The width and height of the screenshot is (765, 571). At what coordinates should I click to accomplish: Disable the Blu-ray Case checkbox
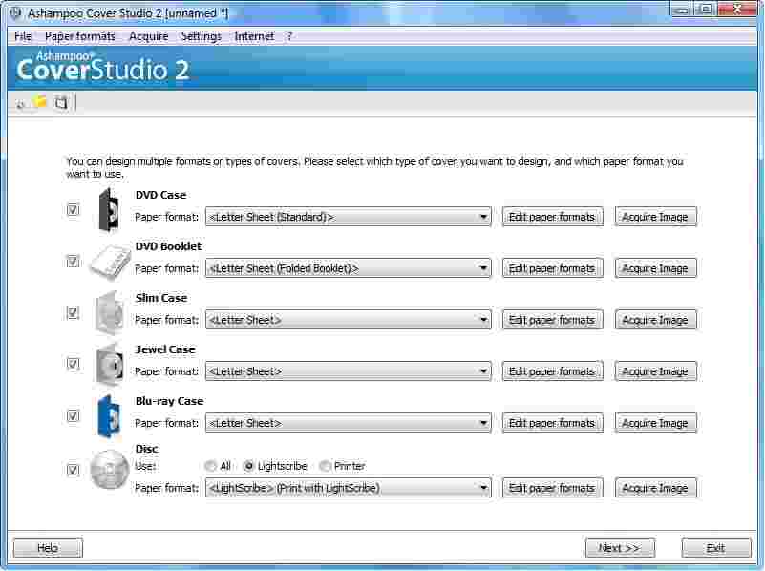tap(73, 416)
